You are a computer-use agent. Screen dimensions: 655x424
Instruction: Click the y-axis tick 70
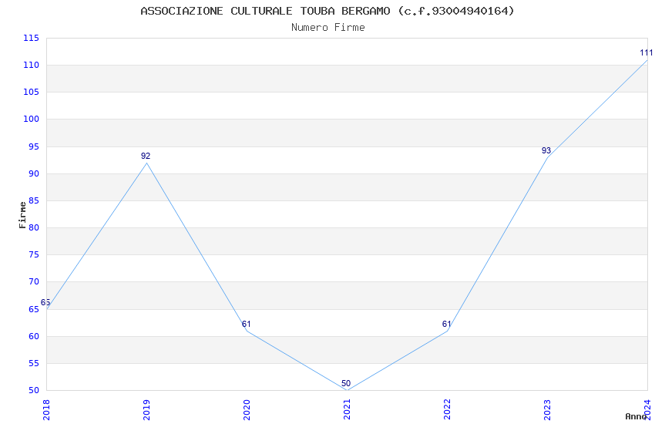click(34, 281)
